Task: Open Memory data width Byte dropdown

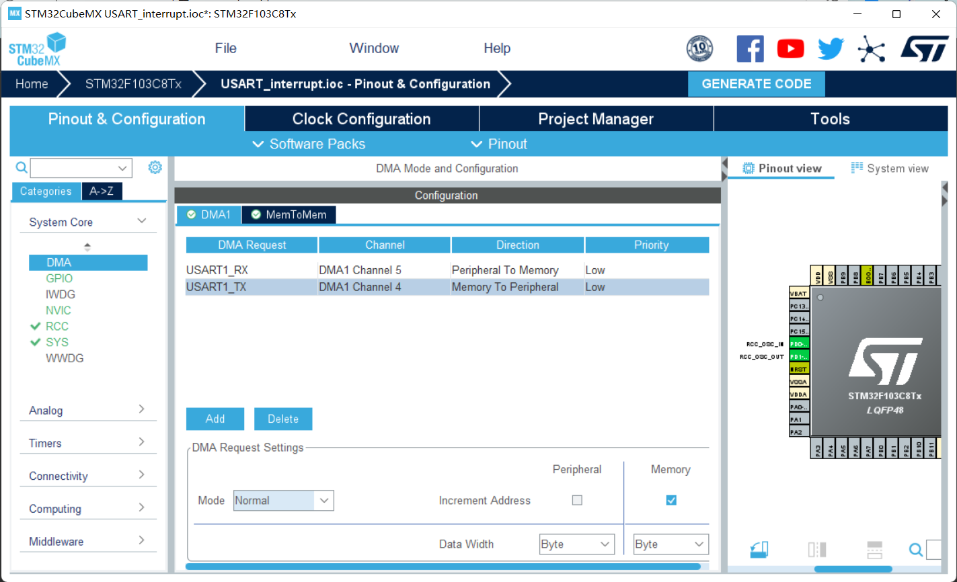Action: [x=671, y=544]
